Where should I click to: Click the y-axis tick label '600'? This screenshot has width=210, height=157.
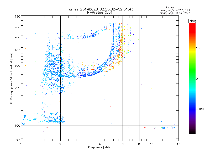pos(17,28)
